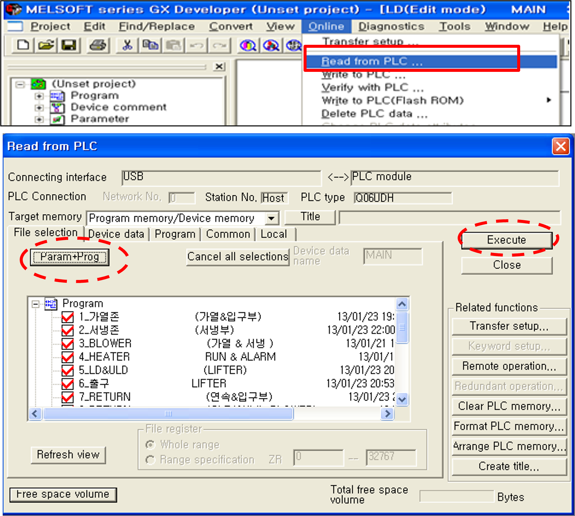Click the grayed Paste toolbar icon
575x516 pixels.
[x=174, y=45]
